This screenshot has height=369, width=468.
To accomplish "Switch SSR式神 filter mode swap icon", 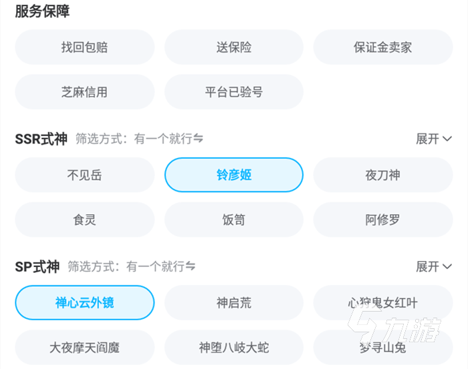I will (x=198, y=139).
